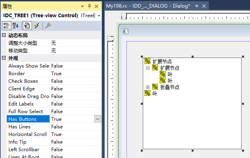Click the False value of Check Boxes
This screenshot has height=158, width=250.
57,81
